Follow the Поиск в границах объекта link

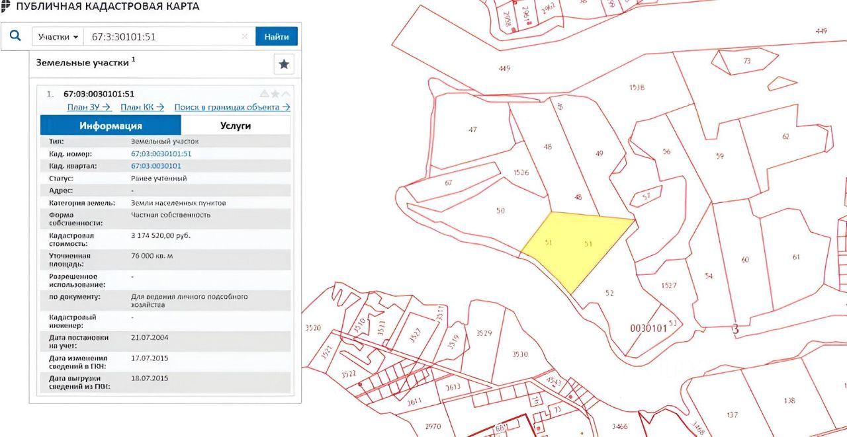click(232, 107)
